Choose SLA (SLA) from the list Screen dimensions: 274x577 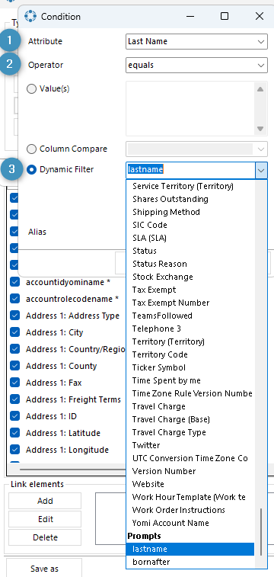tap(149, 238)
